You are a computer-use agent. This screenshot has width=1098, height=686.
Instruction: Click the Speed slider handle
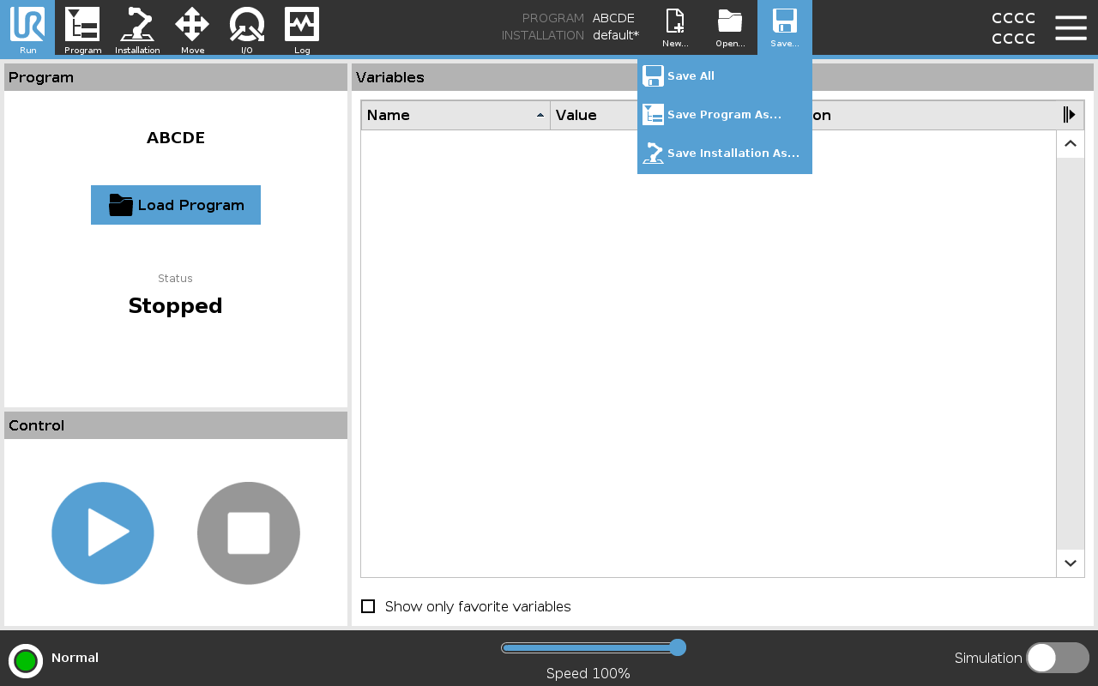(x=677, y=647)
